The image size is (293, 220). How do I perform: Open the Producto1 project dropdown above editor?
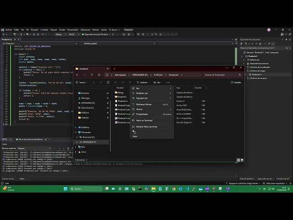click(x=40, y=44)
